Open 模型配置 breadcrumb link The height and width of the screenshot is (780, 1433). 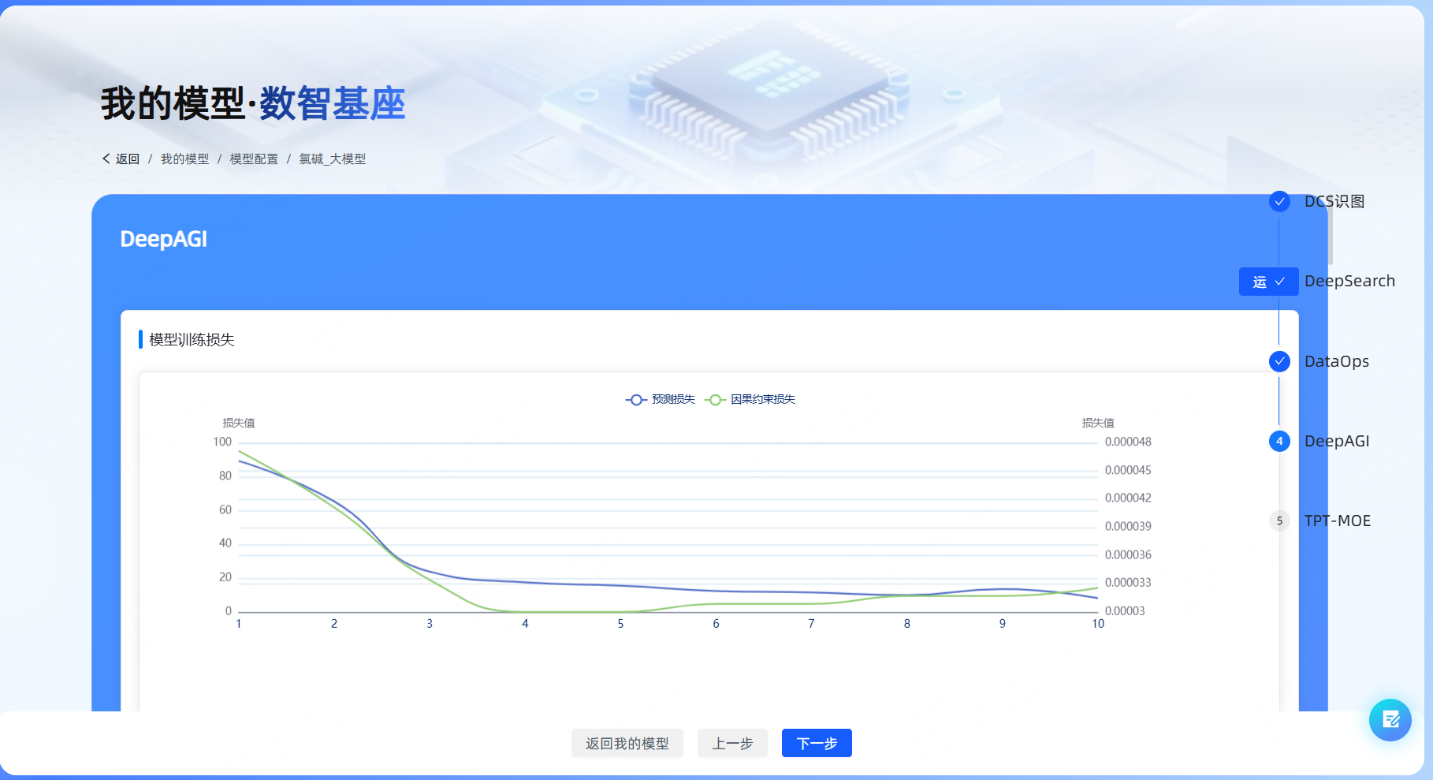coord(254,159)
